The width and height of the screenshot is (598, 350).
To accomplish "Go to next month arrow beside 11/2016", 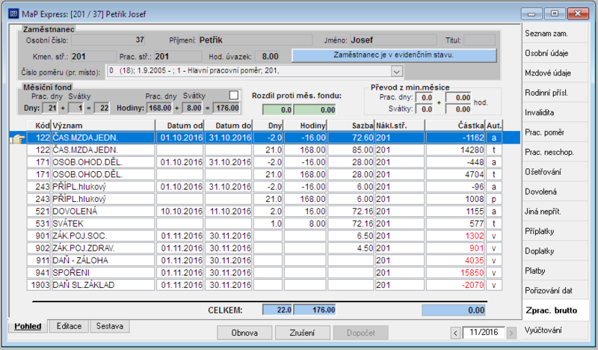I will coord(511,333).
